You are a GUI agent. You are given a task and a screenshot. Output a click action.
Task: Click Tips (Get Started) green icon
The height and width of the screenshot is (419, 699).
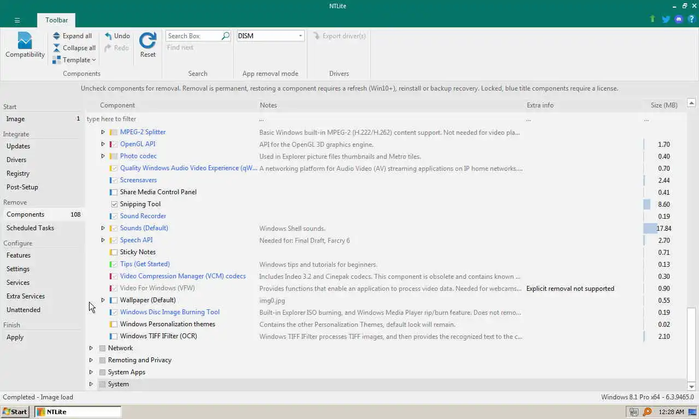111,264
